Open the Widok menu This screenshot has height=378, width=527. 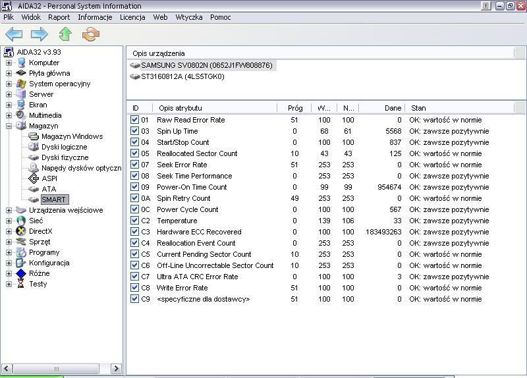tap(31, 17)
